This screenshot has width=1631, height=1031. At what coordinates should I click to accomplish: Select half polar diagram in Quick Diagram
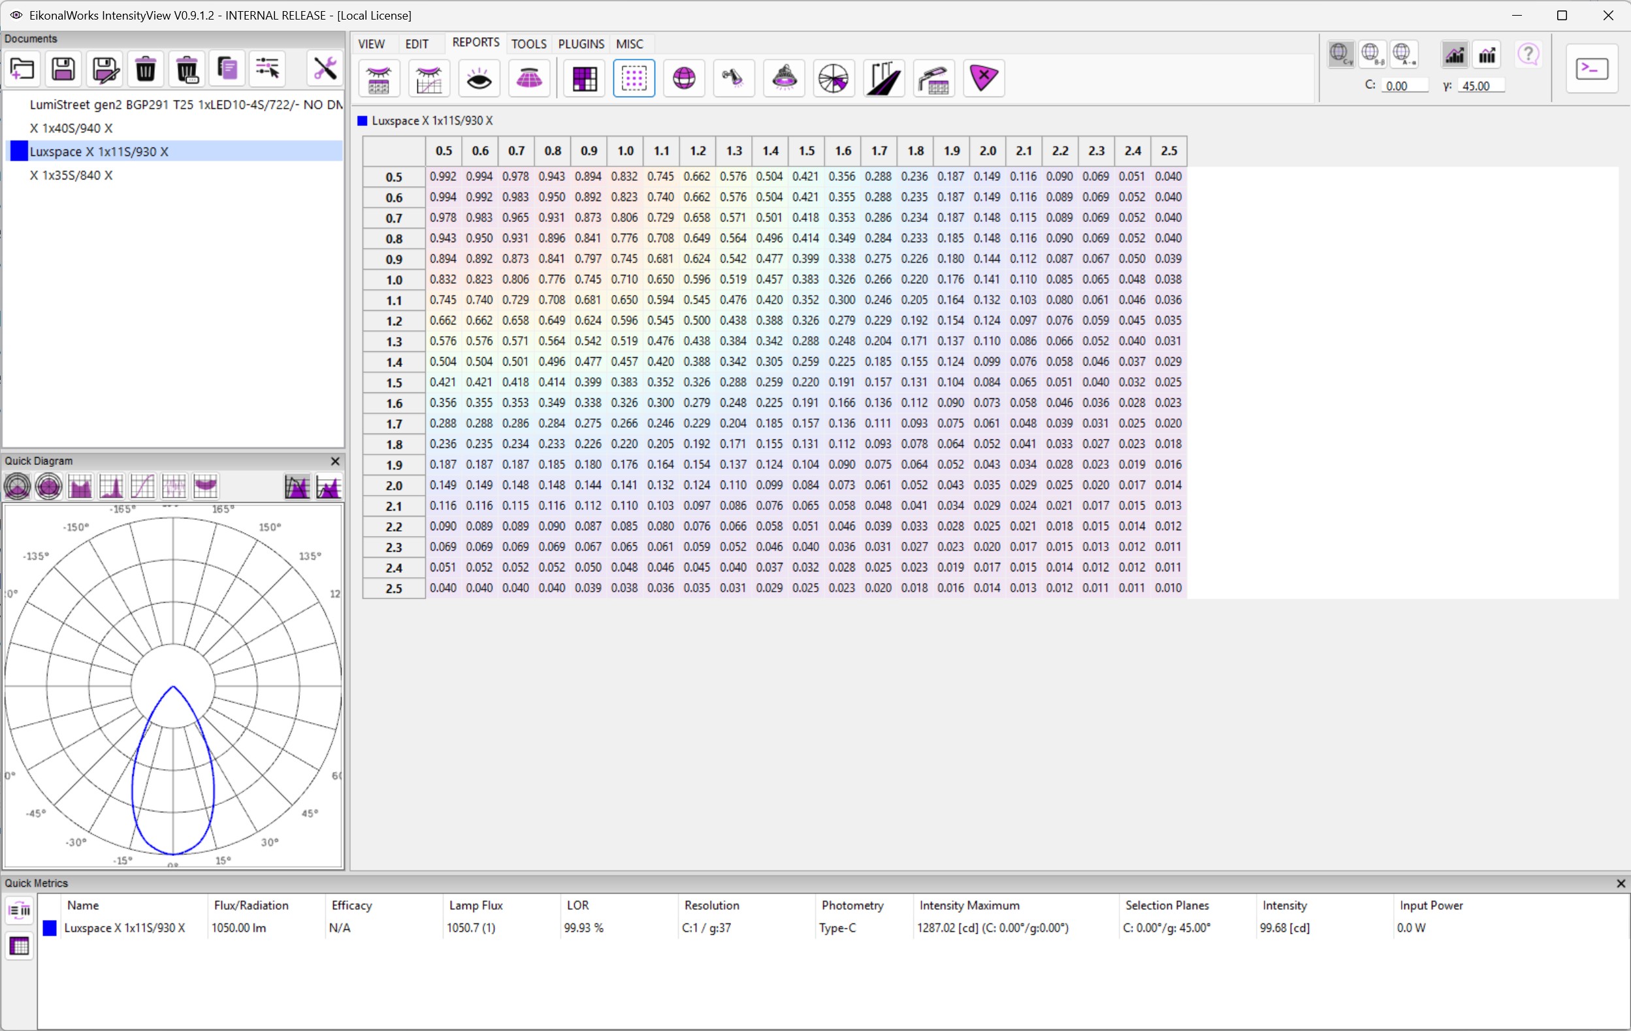[x=18, y=486]
